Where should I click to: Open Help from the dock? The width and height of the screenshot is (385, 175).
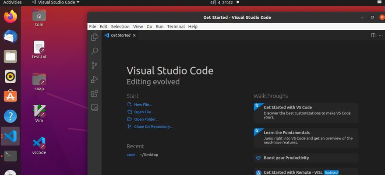click(x=11, y=116)
